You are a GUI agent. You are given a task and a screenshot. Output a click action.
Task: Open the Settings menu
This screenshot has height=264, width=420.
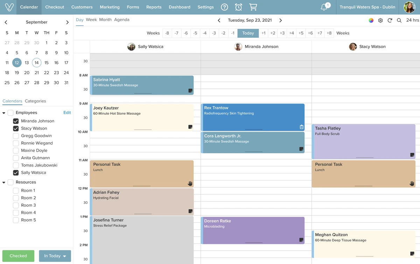(206, 7)
